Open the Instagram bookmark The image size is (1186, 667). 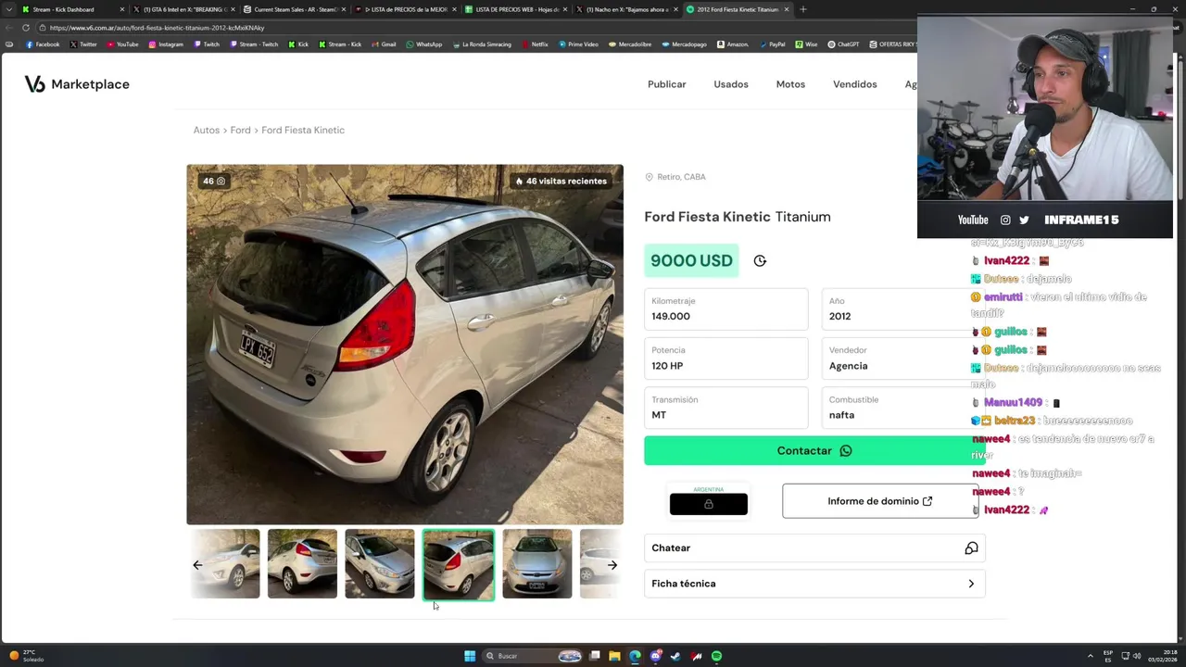coord(166,44)
